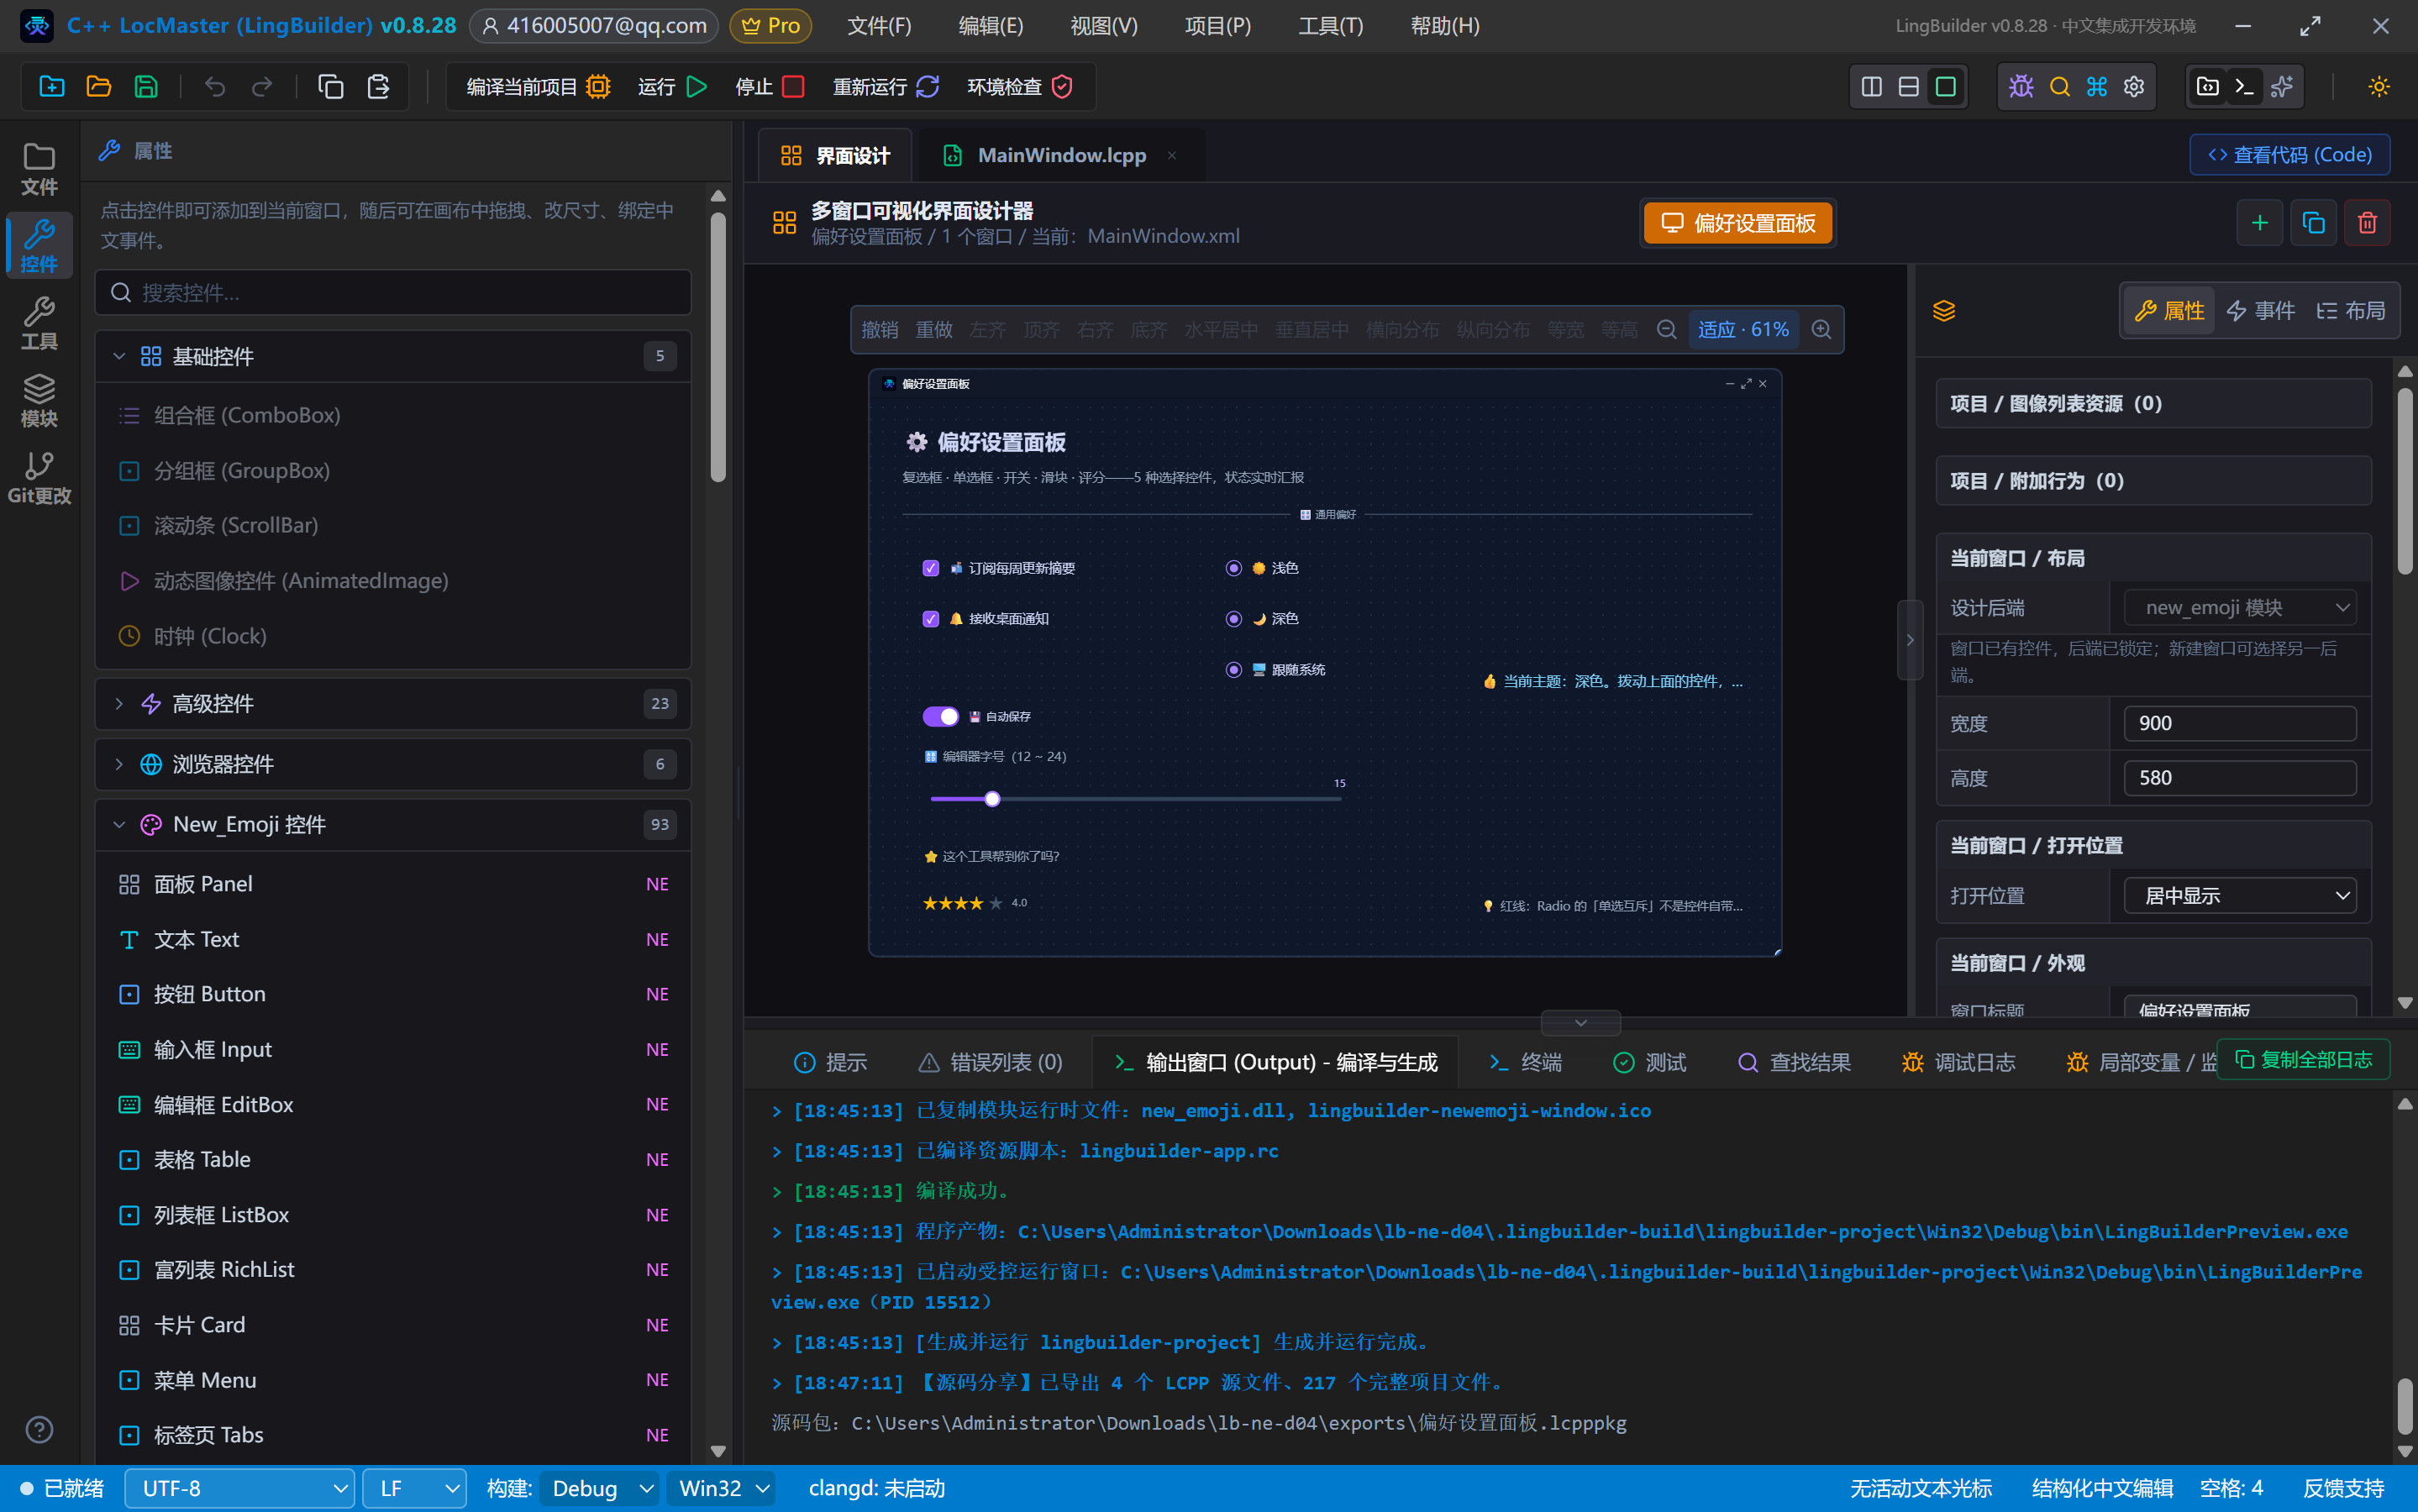Screen dimensions: 2418x1512
Task: Expand the 高级控件 category
Action: 393,704
